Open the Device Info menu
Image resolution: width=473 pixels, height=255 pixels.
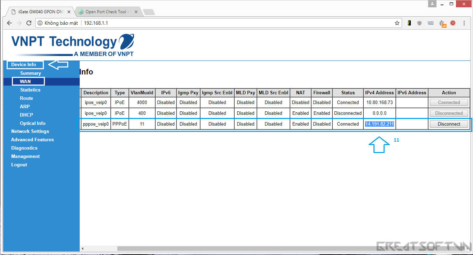[24, 64]
